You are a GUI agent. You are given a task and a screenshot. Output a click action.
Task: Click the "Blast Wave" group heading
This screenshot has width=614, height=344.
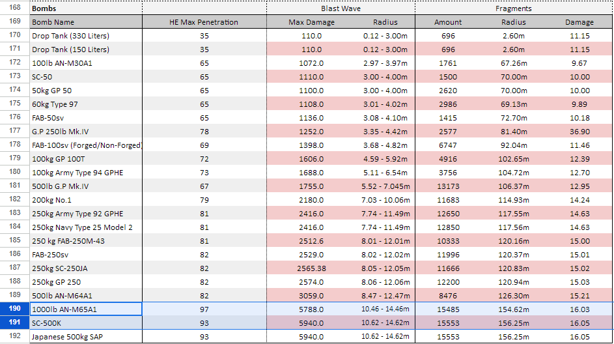click(341, 8)
